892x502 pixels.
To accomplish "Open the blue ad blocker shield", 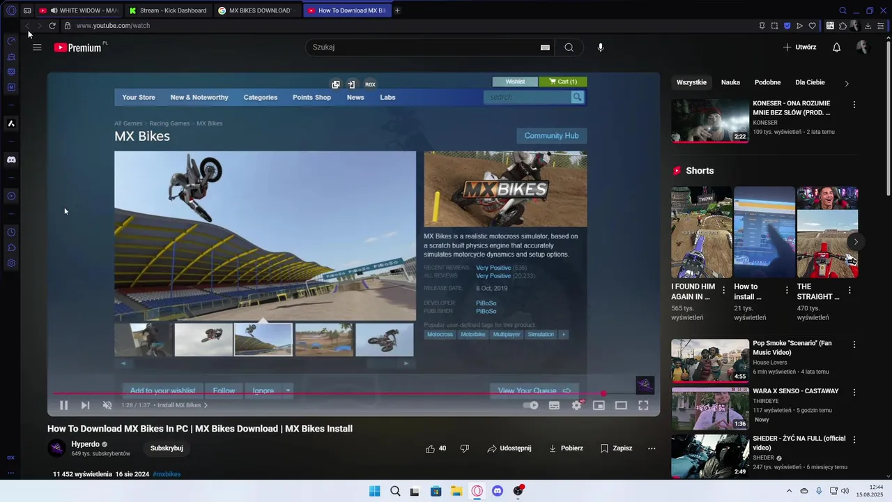I will (x=787, y=26).
